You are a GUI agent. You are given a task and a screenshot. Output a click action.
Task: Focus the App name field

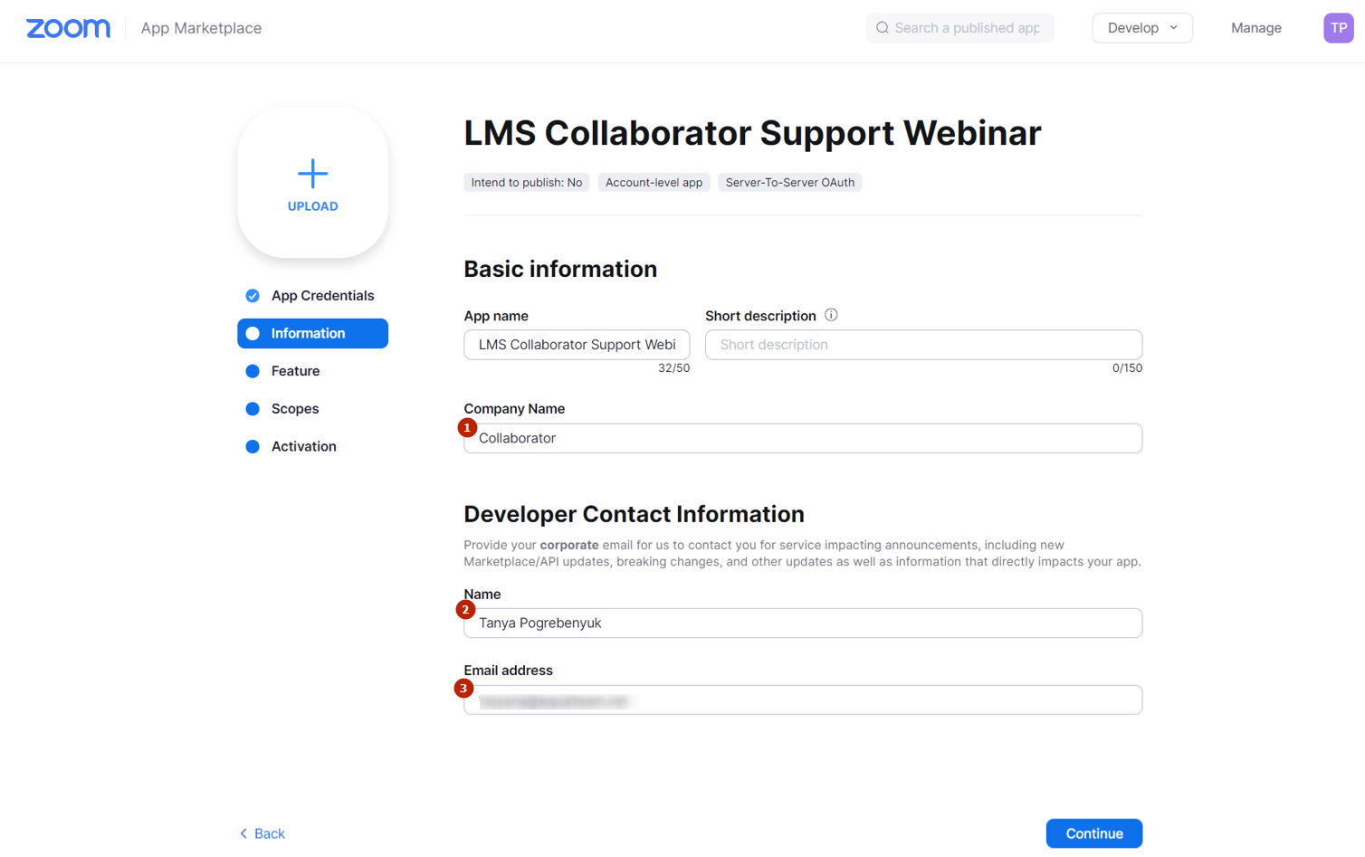(577, 345)
